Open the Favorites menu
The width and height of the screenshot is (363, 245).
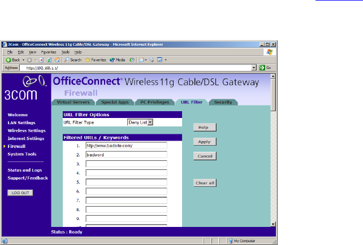pyautogui.click(x=49, y=53)
